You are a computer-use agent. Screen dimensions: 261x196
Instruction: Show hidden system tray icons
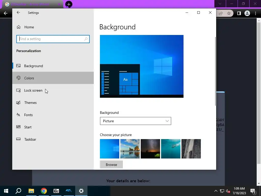click(216, 191)
